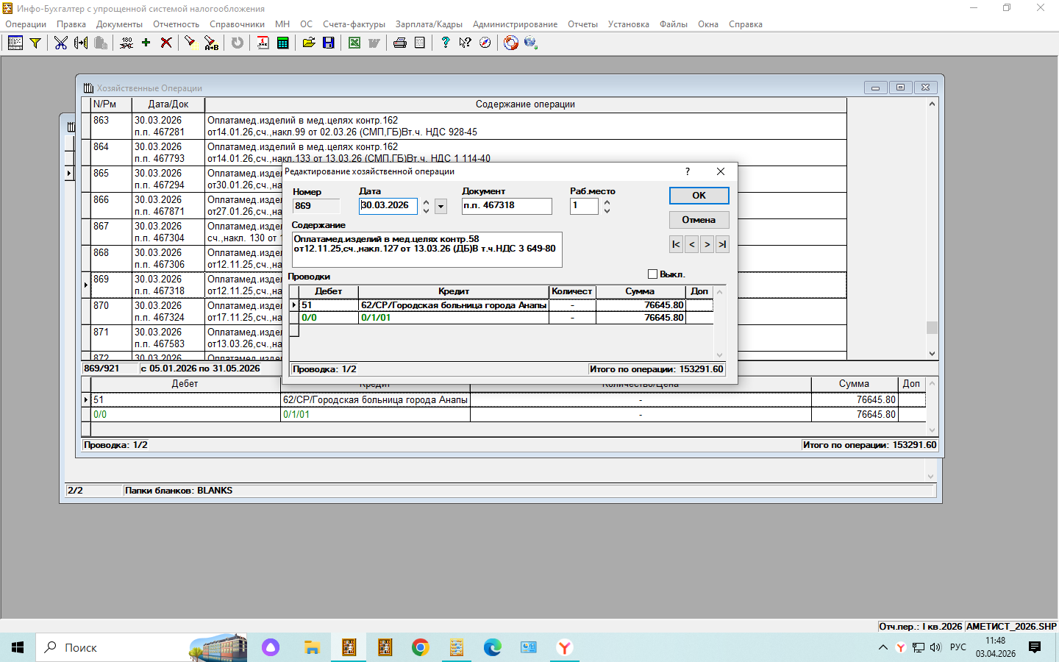
Task: Click the calendar date icon in toolbar
Action: tap(263, 43)
